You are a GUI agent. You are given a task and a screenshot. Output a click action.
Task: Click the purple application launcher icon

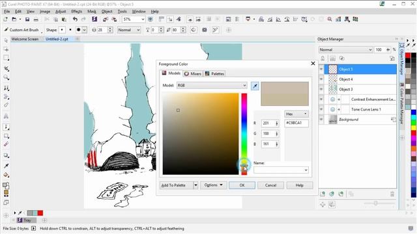pyautogui.click(x=94, y=19)
